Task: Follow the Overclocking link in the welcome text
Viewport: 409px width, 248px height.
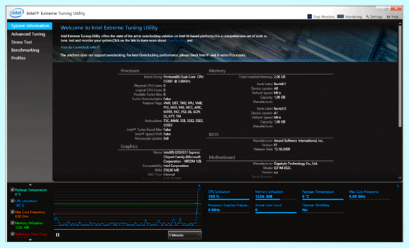Action: tap(177, 40)
